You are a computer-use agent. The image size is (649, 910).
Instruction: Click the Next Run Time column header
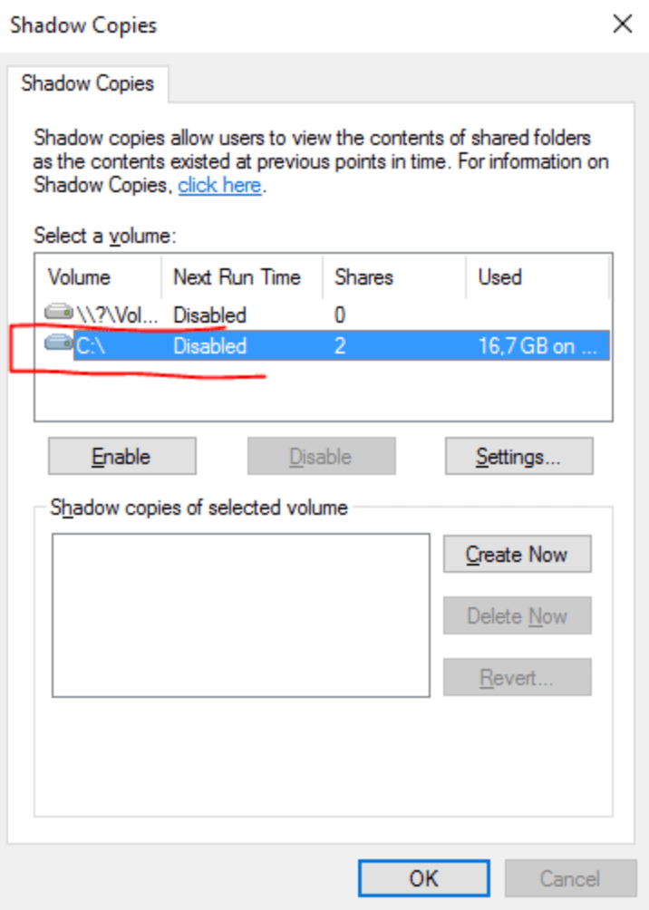(237, 276)
